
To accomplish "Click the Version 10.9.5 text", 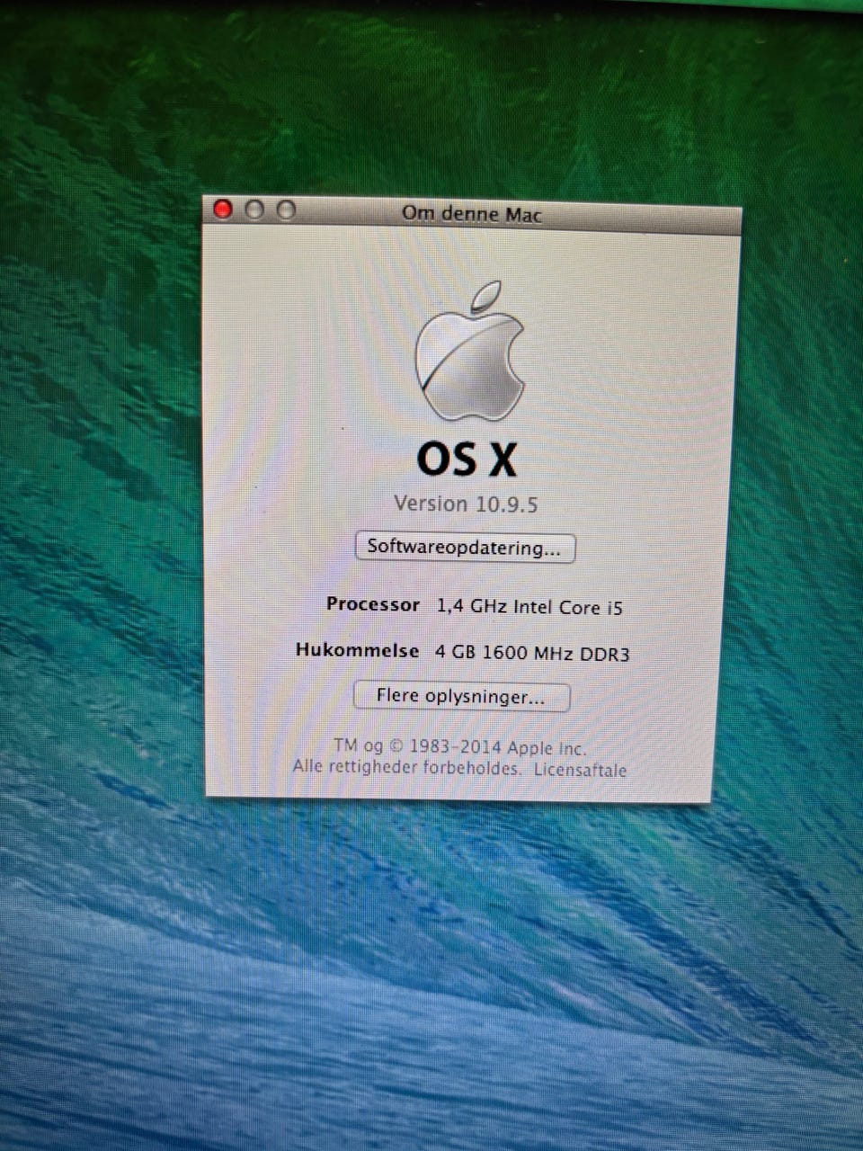I will point(466,504).
